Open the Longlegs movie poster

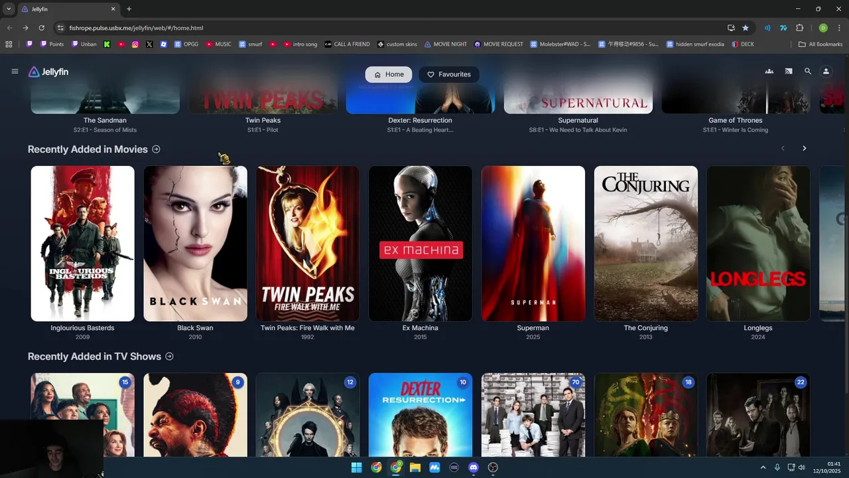pos(758,244)
